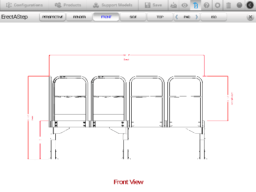Select the blue drawing dimensions icon
256x192 pixels.
click(x=195, y=5)
